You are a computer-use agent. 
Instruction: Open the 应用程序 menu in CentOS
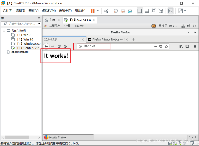click(54, 26)
